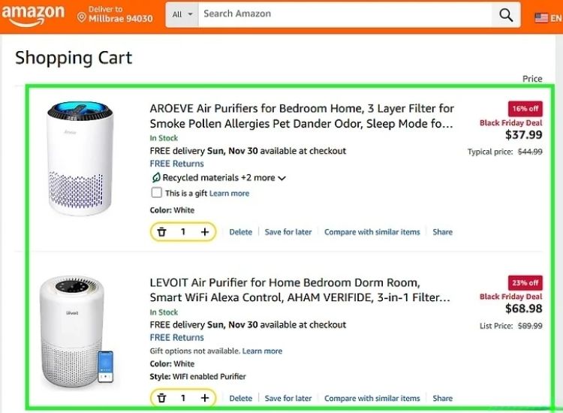This screenshot has width=563, height=413.
Task: Open 'Learn more' beside gift options unavailable
Action: (262, 351)
